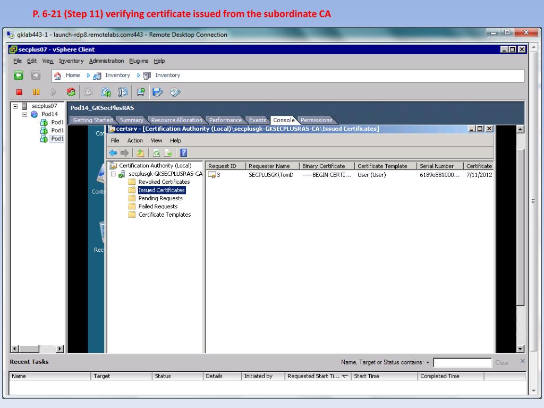
Task: Select Failed Requests folder
Action: coord(158,207)
